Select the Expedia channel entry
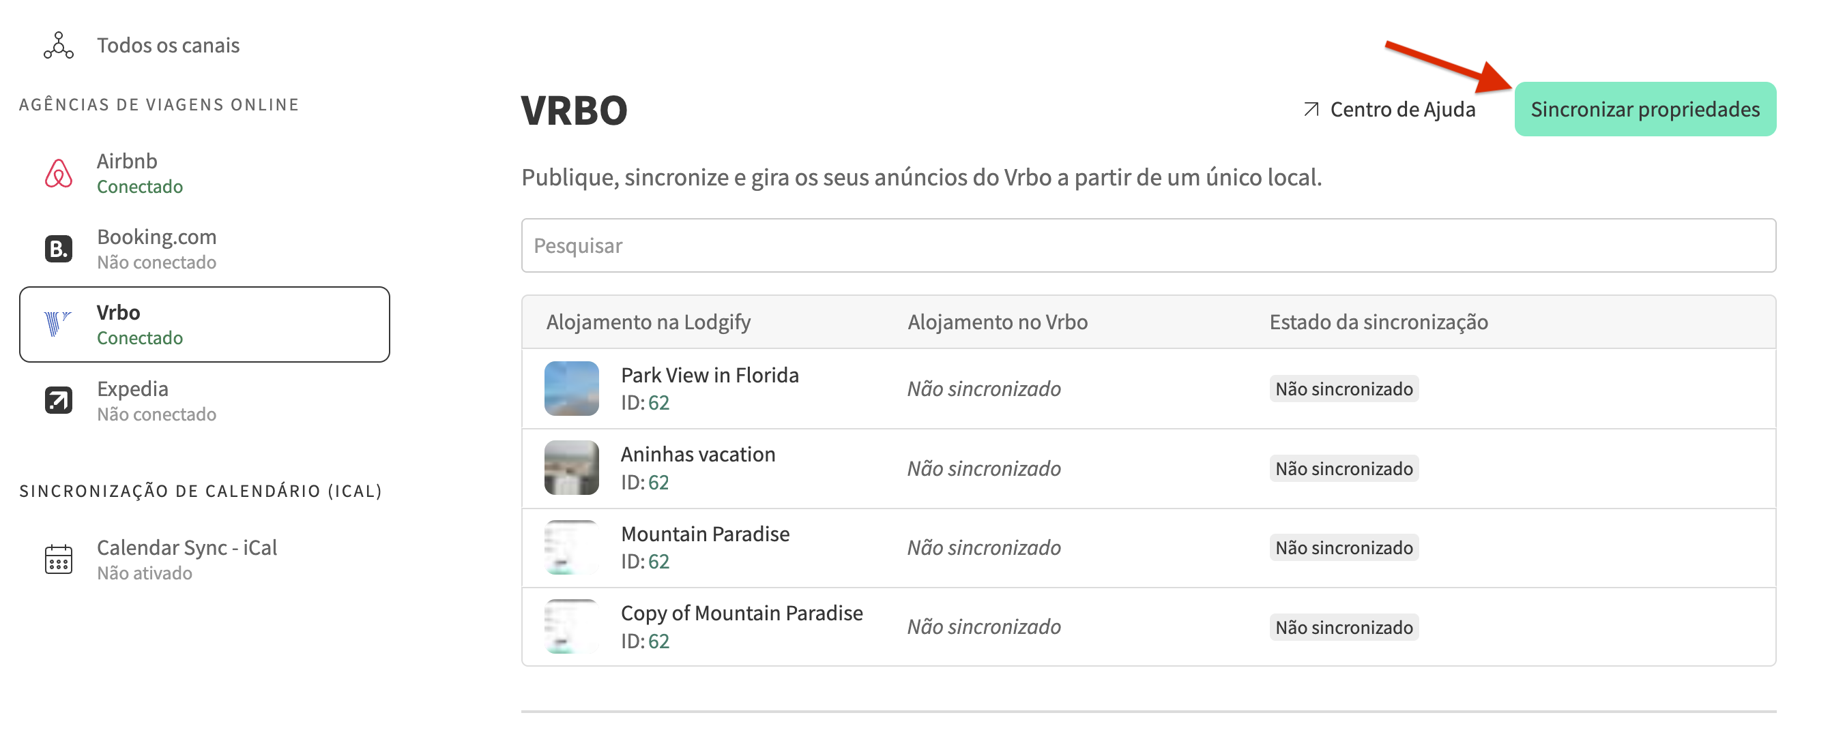This screenshot has height=743, width=1830. pyautogui.click(x=156, y=400)
